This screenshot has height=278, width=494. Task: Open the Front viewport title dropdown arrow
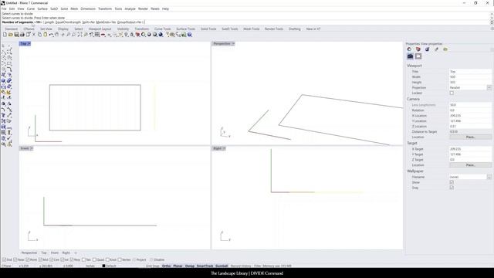[31, 148]
